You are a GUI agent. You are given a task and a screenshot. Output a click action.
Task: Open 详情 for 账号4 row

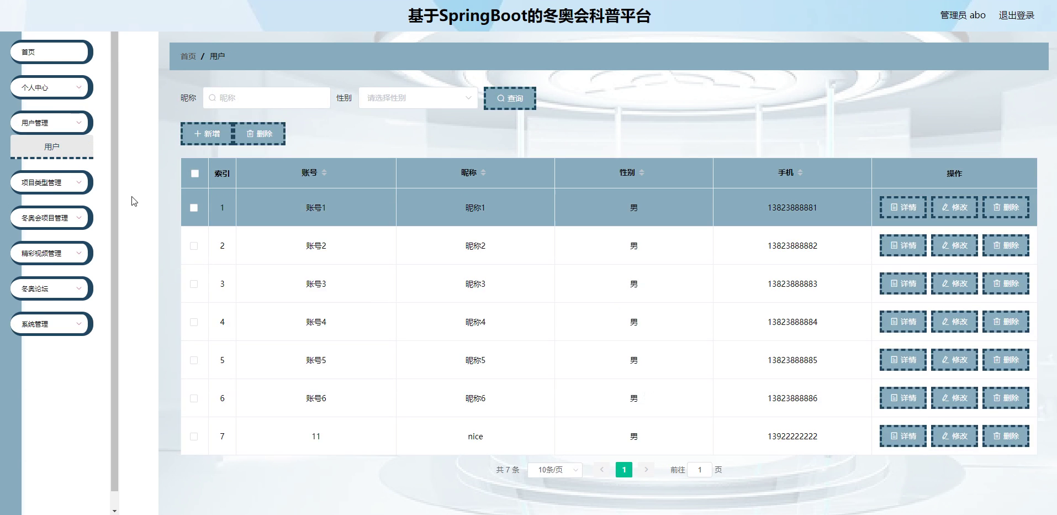[903, 322]
